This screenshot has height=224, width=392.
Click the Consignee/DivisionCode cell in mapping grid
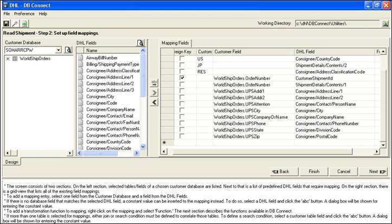point(335,130)
